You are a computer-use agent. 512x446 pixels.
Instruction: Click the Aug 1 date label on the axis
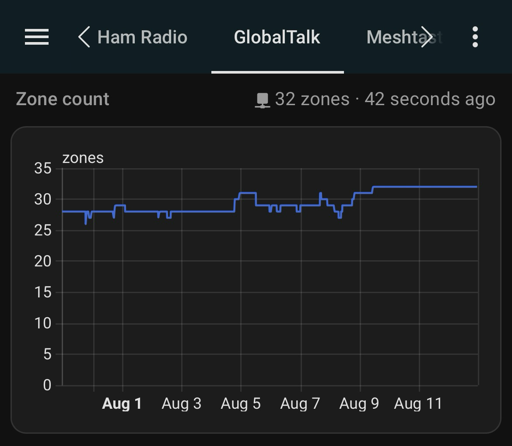pos(122,404)
